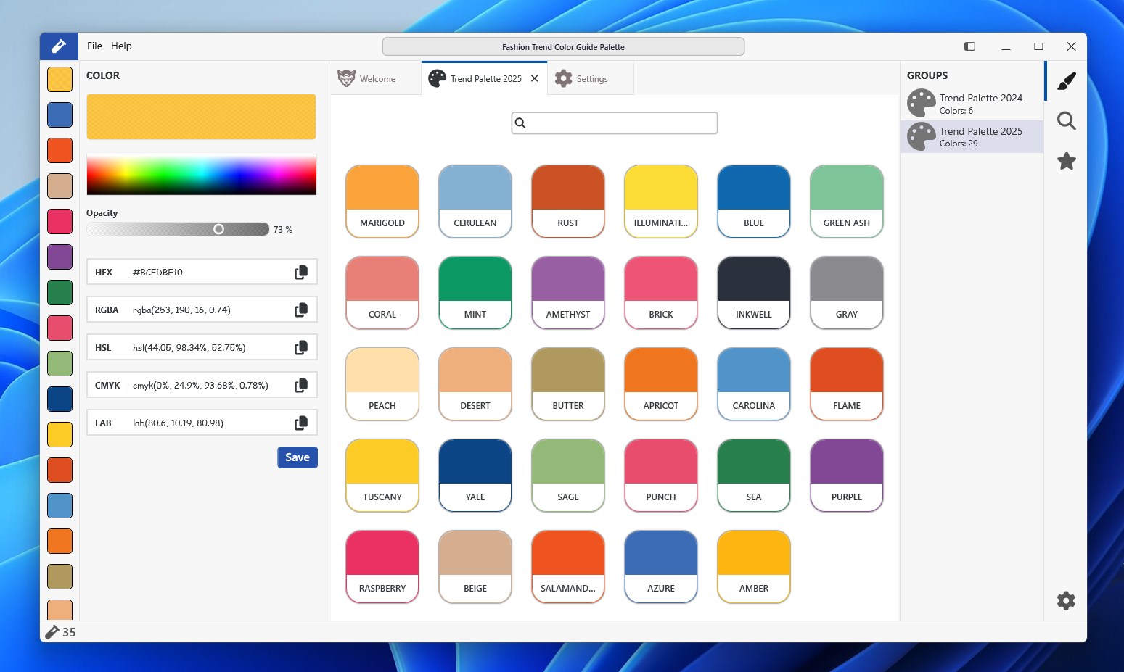
Task: Select the Trend Palette 2025 group
Action: coord(972,136)
